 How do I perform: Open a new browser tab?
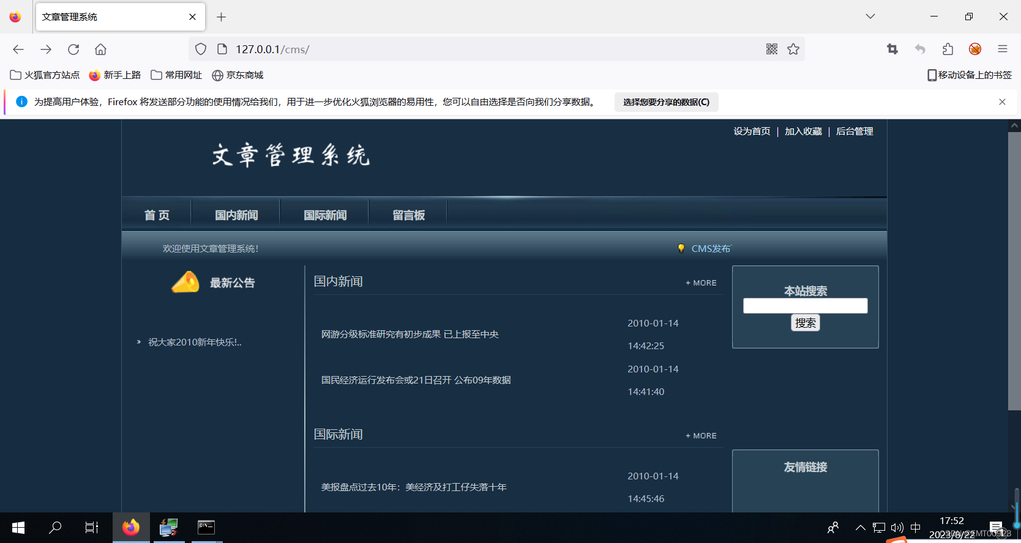(x=222, y=17)
